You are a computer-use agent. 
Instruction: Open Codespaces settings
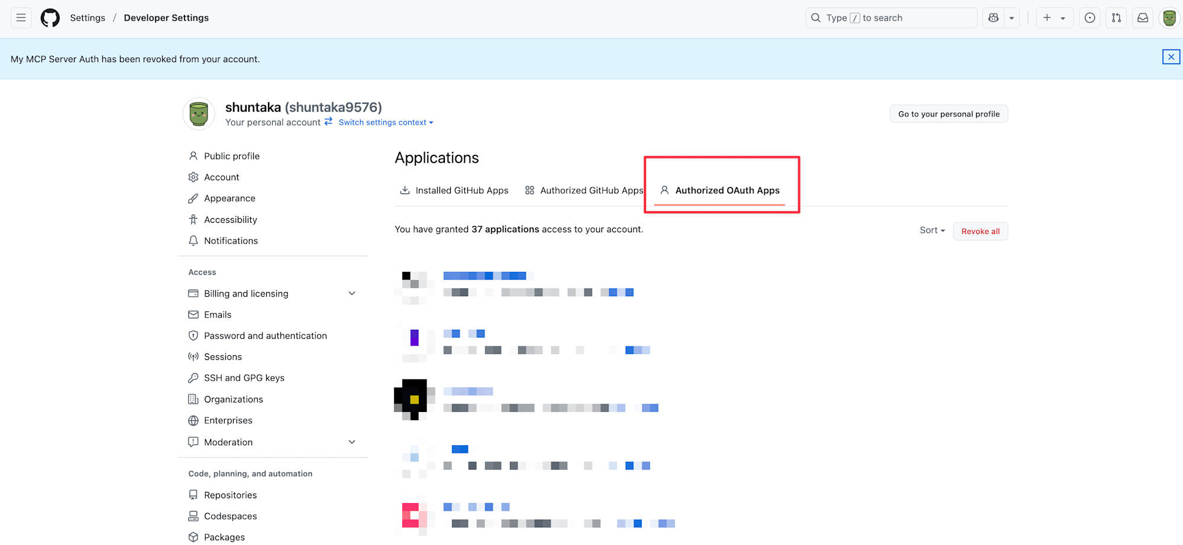230,517
